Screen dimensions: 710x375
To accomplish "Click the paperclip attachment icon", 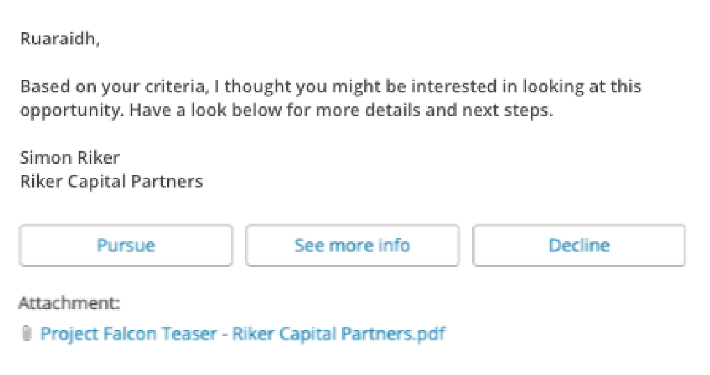I will [x=26, y=333].
